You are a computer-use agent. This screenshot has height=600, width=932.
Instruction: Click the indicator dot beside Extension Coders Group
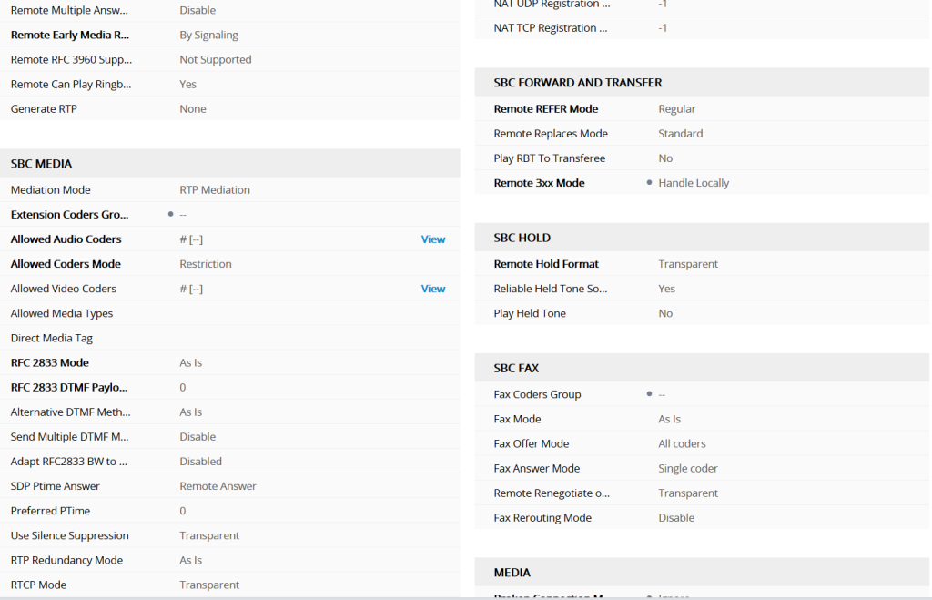(169, 214)
